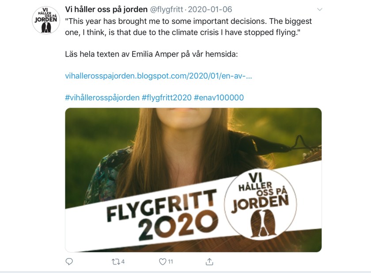Click the 'Läs hela texten' sentence
Image resolution: width=371 pixels, height=273 pixels.
coord(151,54)
